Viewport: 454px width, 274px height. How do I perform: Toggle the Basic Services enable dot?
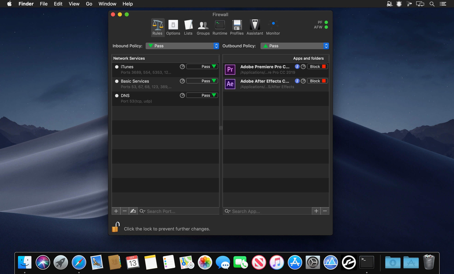click(117, 81)
